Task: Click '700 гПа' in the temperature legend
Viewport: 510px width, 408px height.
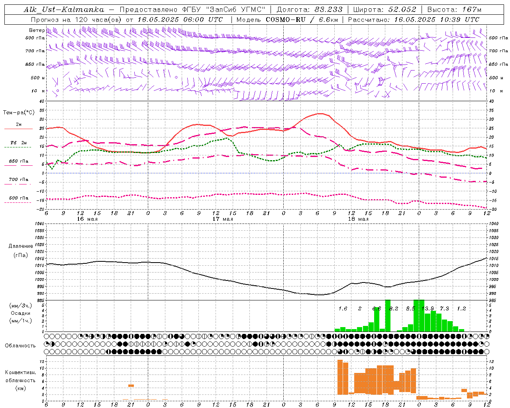Action: [19, 180]
